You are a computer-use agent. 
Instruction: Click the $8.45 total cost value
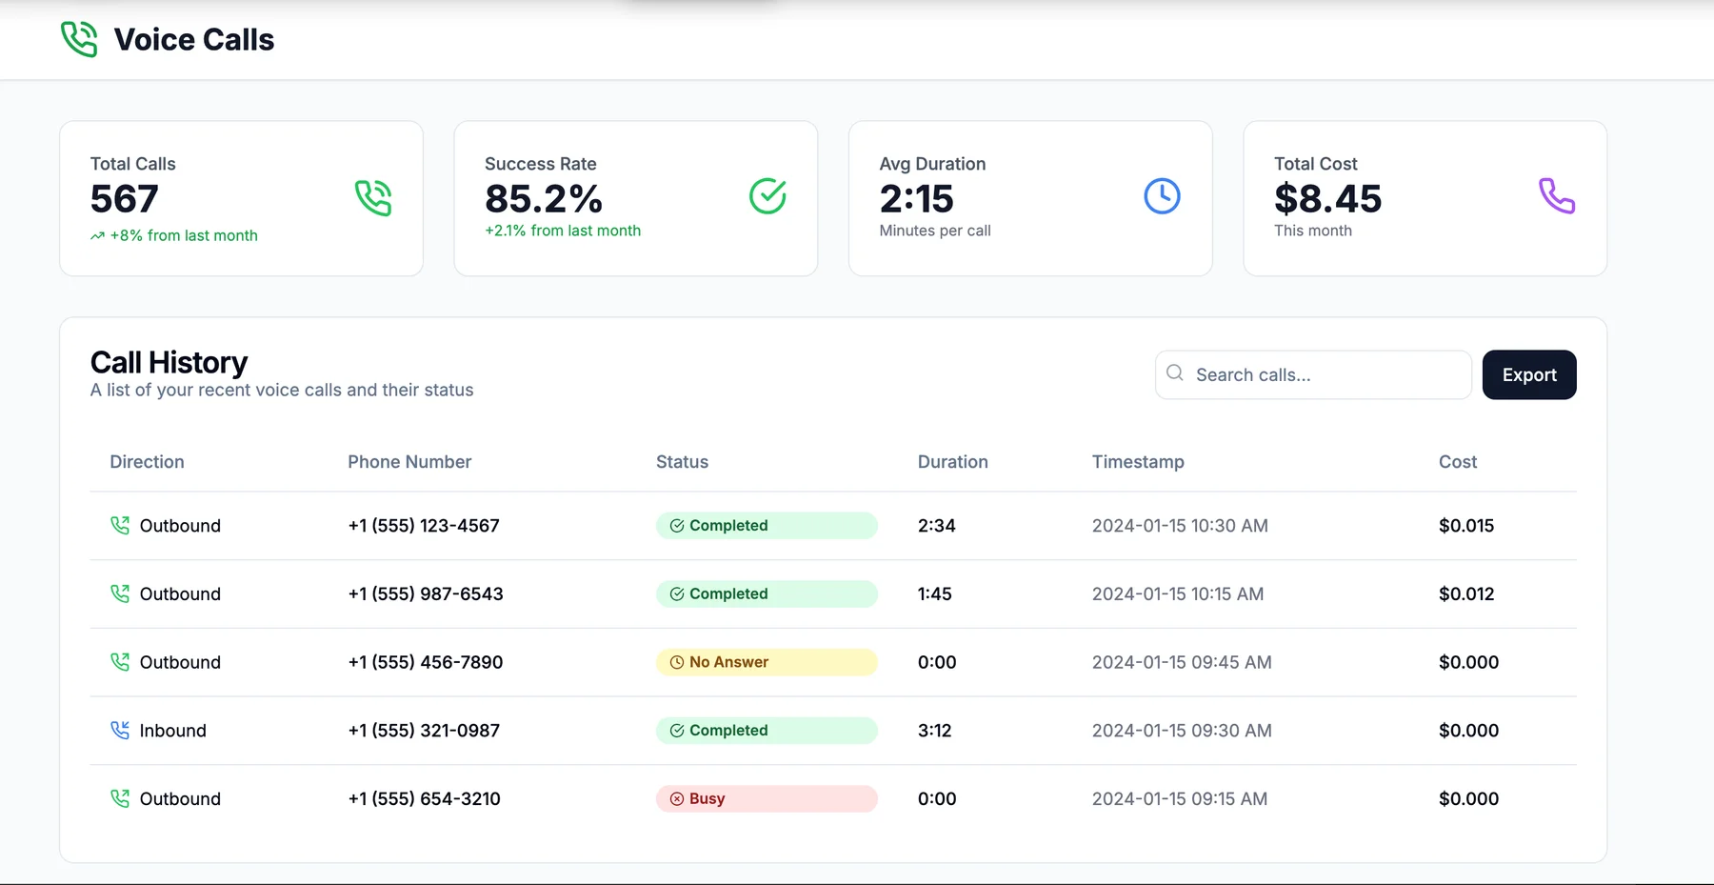pyautogui.click(x=1327, y=199)
